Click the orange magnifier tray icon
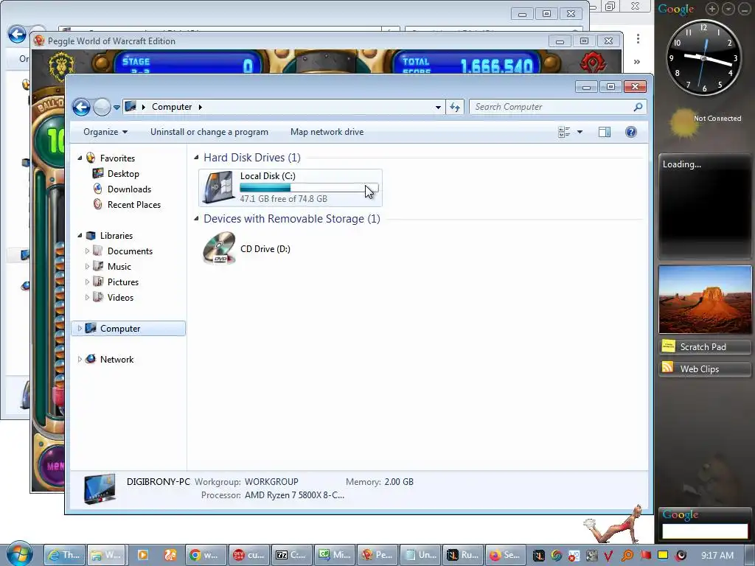The image size is (755, 566). pos(627,556)
